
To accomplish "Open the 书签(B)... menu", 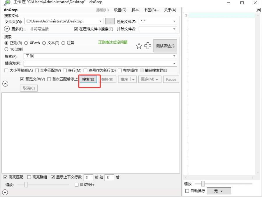I will (151, 10).
